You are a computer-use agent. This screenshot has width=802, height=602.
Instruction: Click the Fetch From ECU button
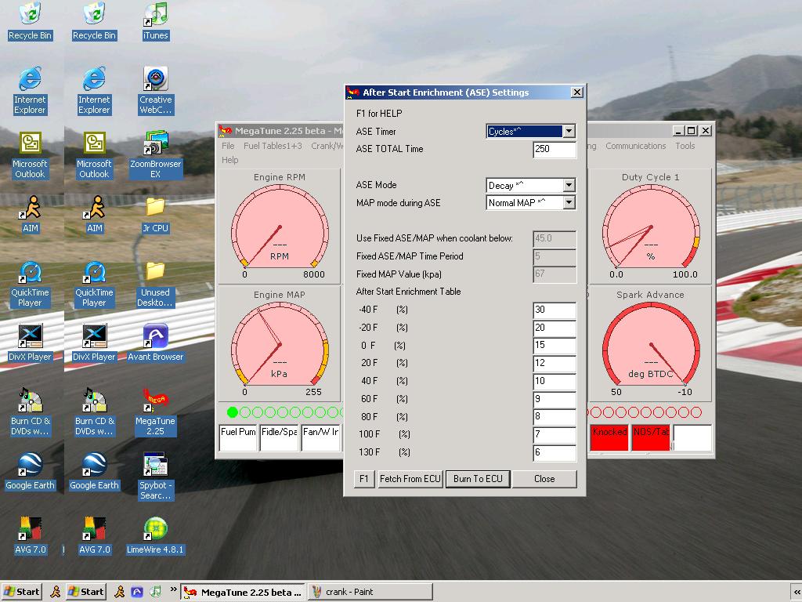click(410, 479)
